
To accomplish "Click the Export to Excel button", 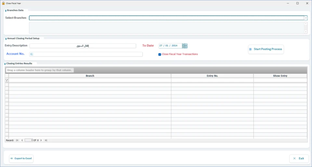I will (x=21, y=159).
